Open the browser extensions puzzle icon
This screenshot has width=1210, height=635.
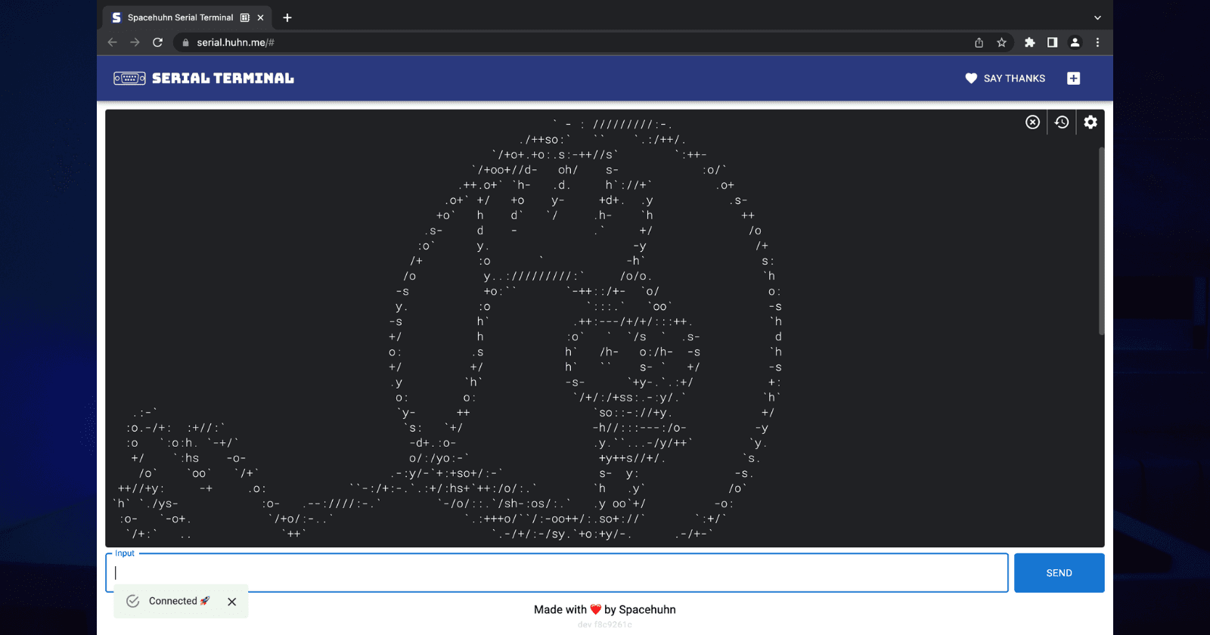point(1029,42)
